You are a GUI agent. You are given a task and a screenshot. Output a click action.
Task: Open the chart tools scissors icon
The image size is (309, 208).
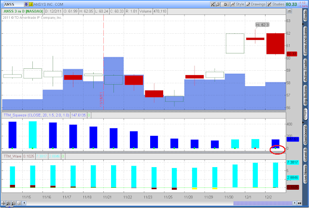(212, 4)
